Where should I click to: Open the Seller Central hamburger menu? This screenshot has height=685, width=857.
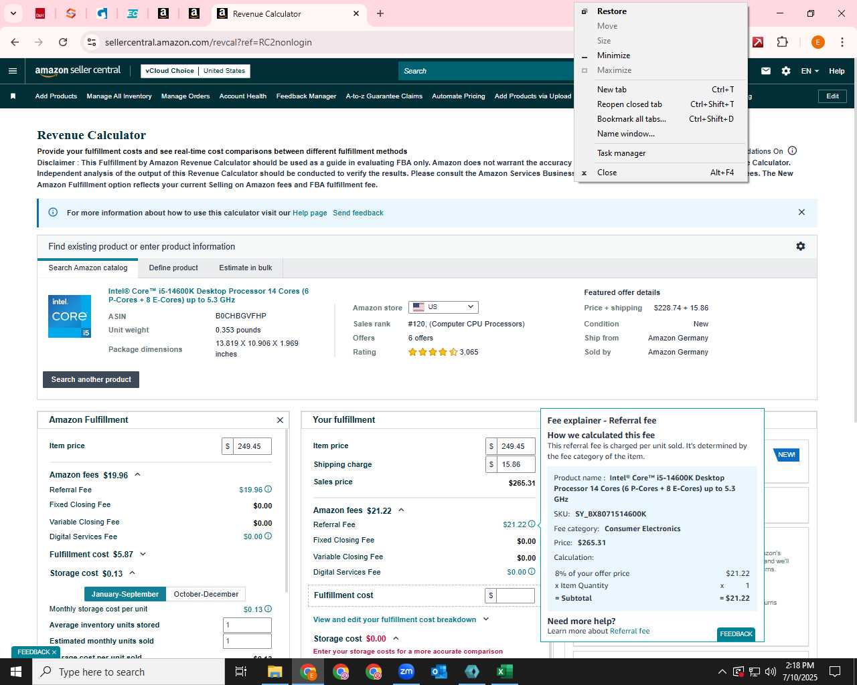pos(13,71)
